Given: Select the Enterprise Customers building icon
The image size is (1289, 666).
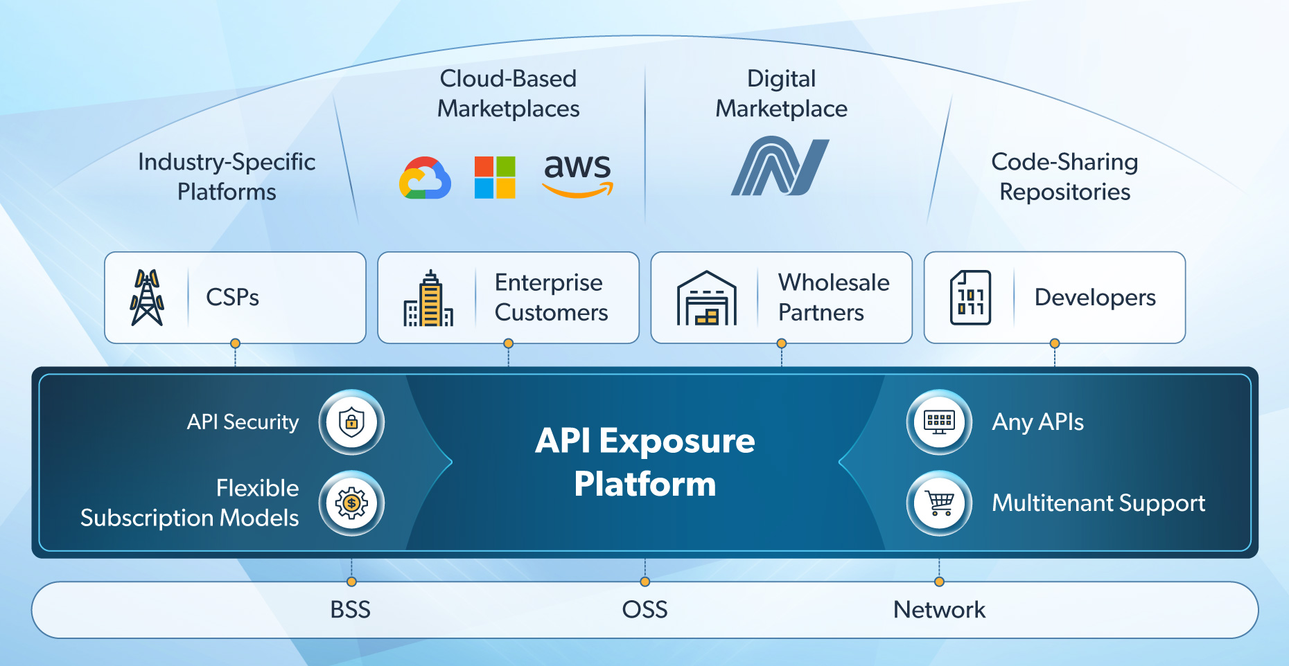Looking at the screenshot, I should tap(428, 298).
